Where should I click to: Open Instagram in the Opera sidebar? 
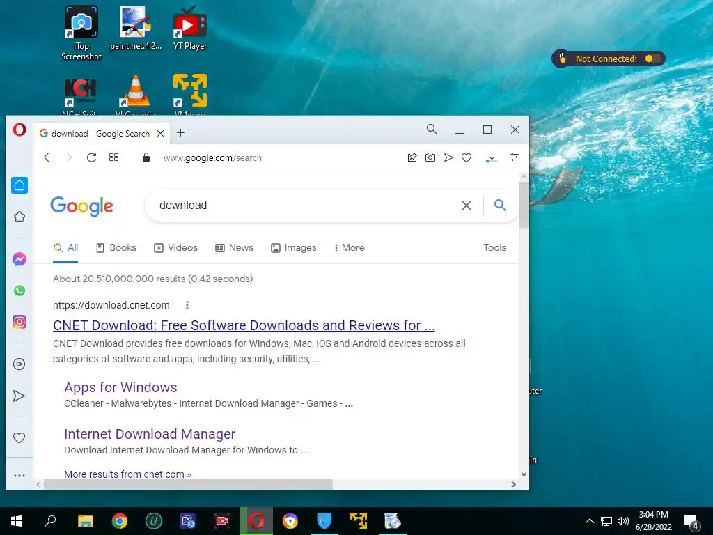tap(19, 322)
